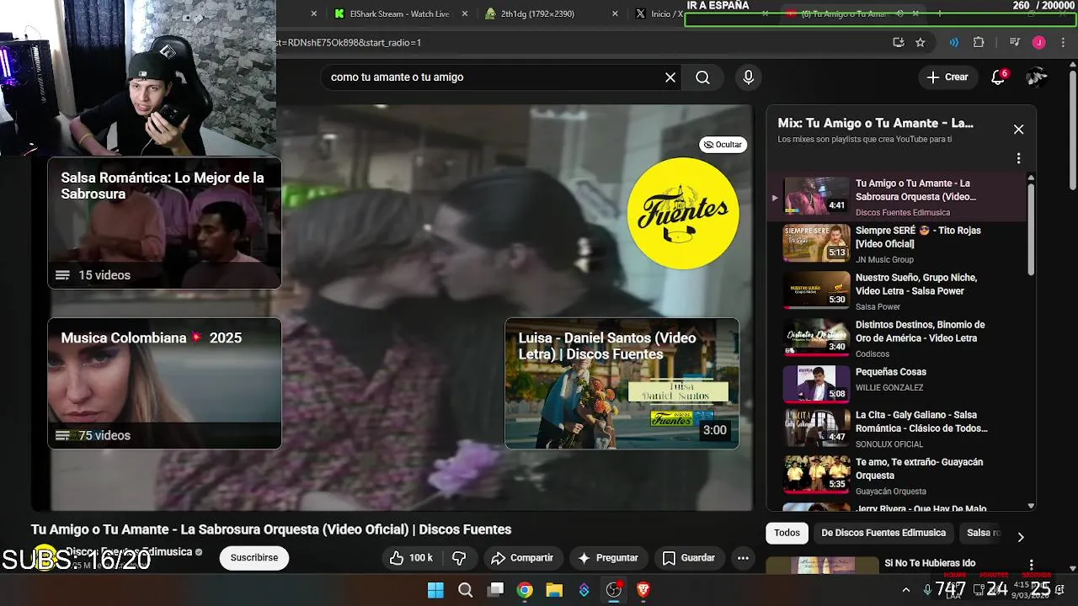The height and width of the screenshot is (606, 1078).
Task: Play Pequeñas Cosas by Willie Gonzalez
Action: (x=897, y=385)
